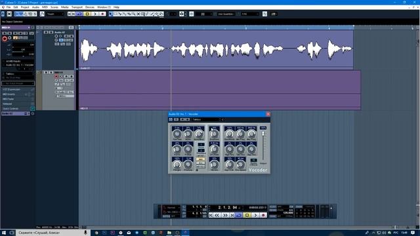Viewport: 420px width, 236px height.
Task: Open the Project menu
Action: [25, 7]
